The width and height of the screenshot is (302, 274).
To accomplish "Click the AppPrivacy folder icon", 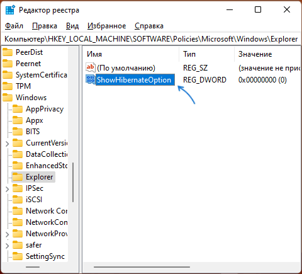I will tap(18, 109).
